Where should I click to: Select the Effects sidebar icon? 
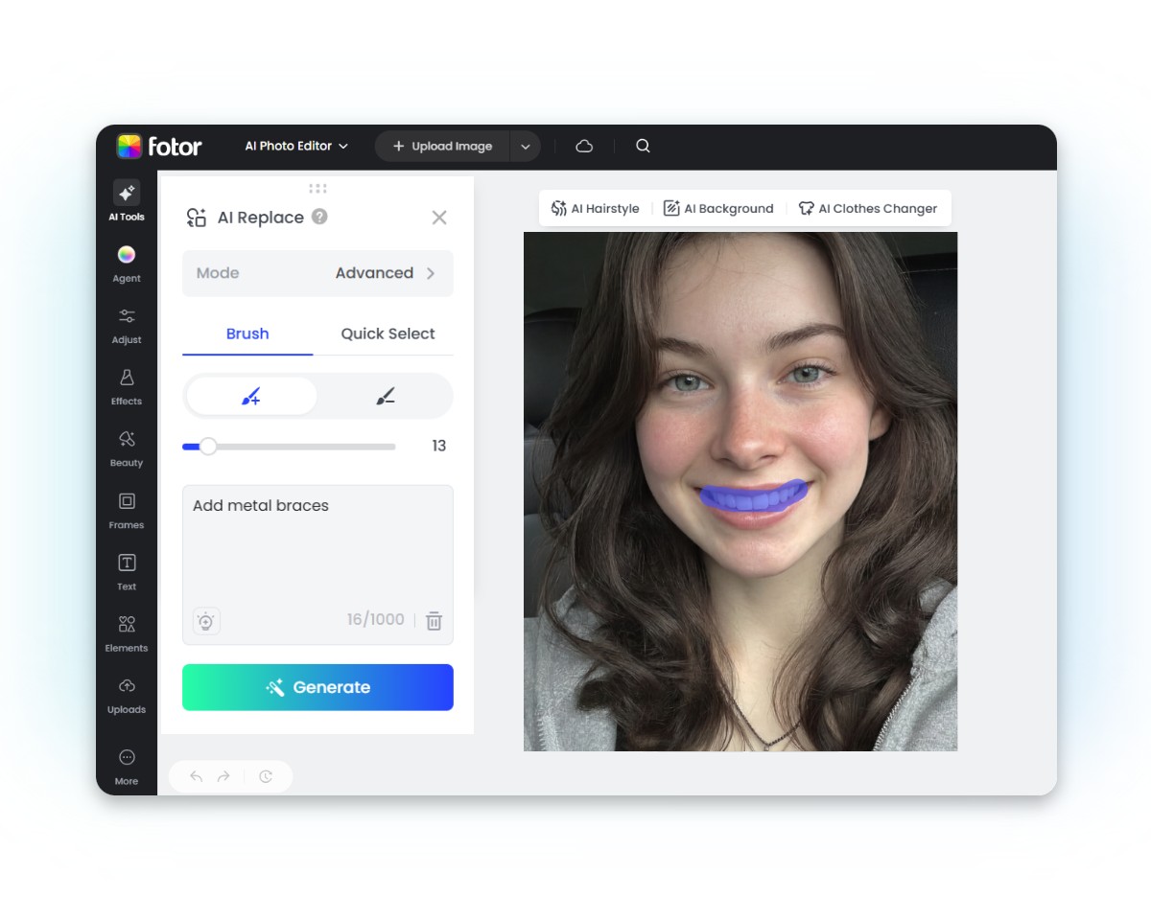coord(127,385)
